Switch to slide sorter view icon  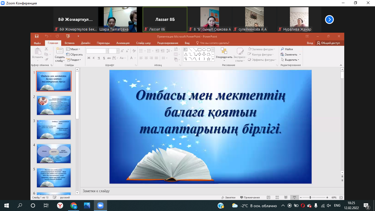tap(277, 198)
